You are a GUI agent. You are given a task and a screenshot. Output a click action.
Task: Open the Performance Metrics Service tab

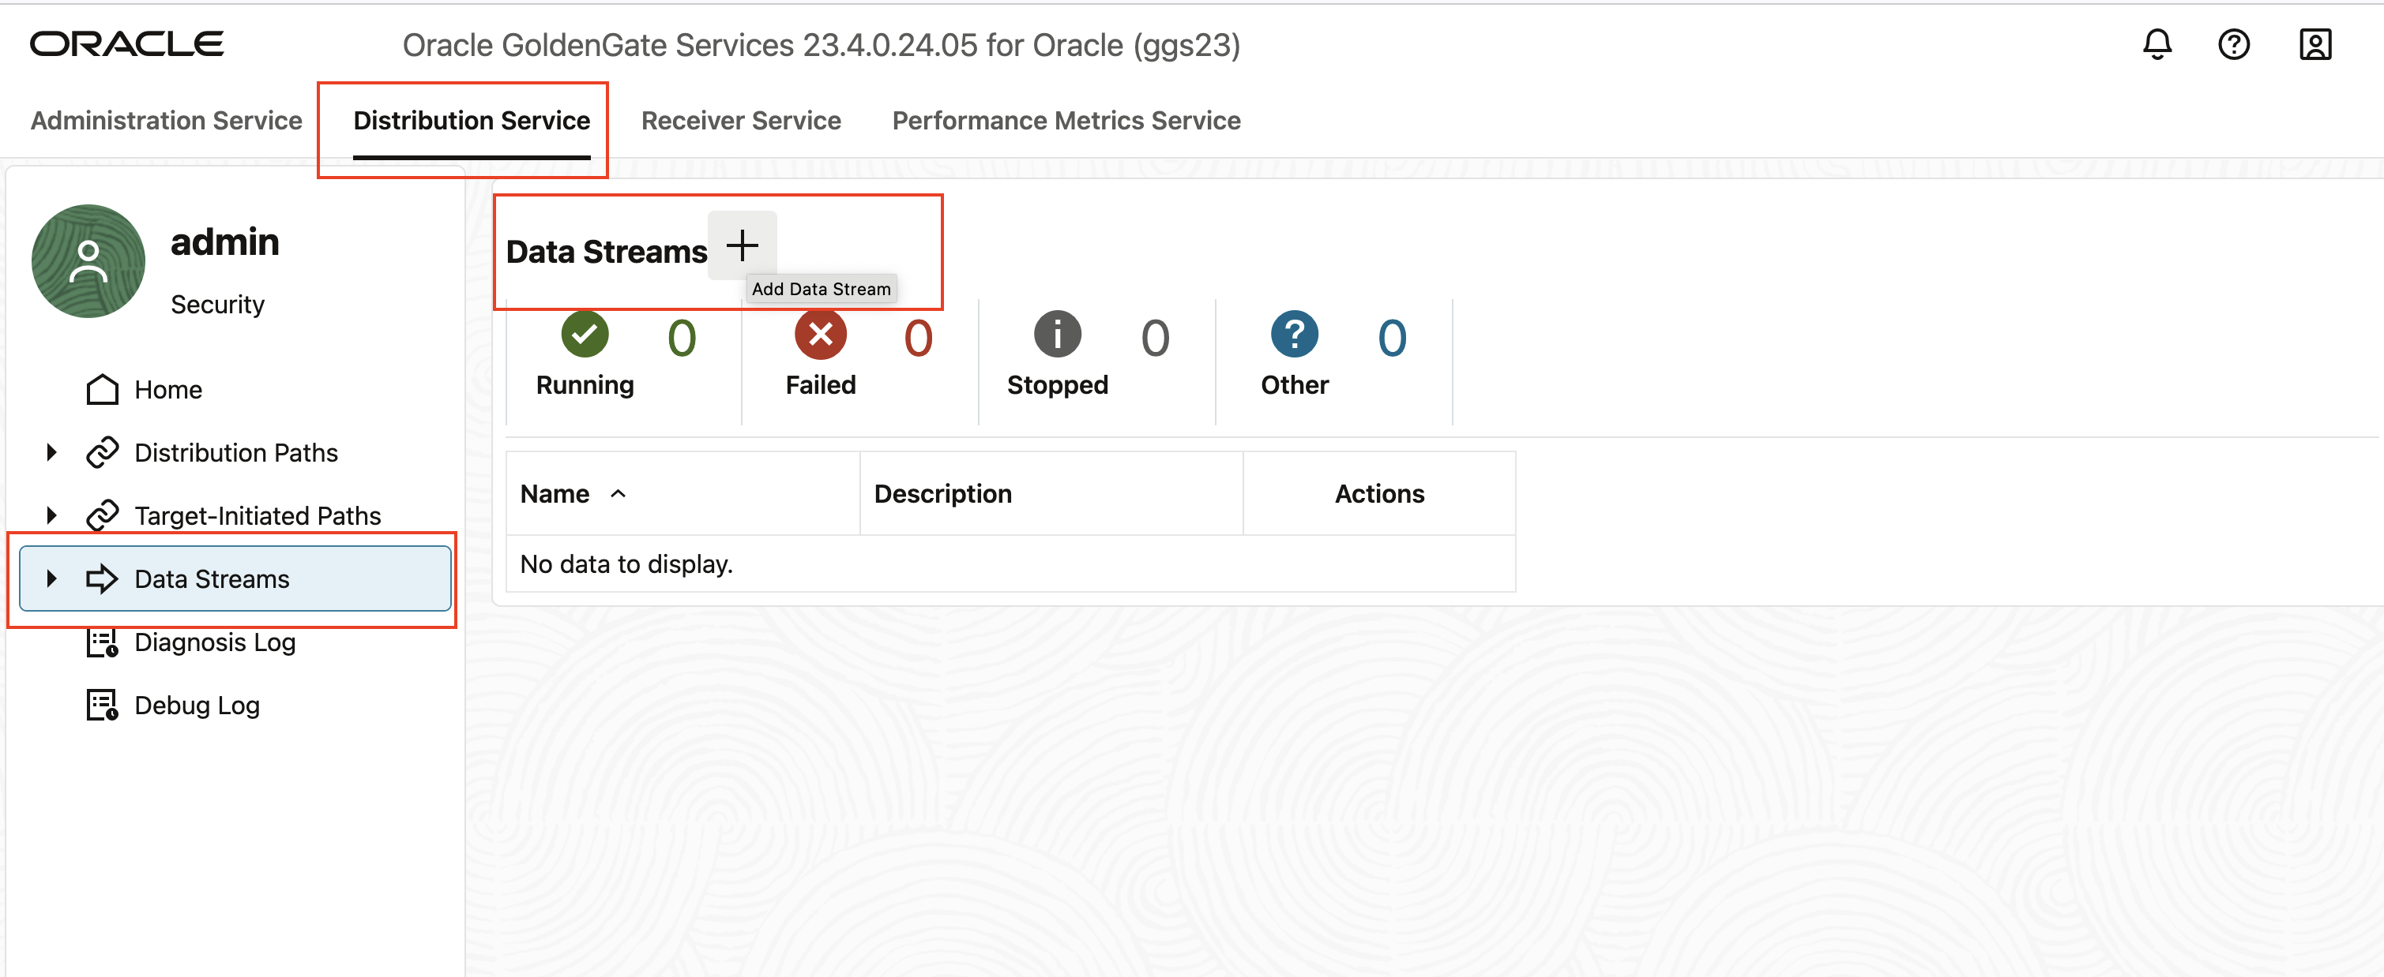coord(1066,120)
